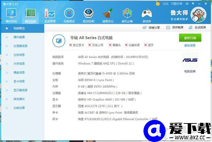The height and width of the screenshot is (142, 212).
Task: Click 保存截屏 to save screenshot
Action: point(175,27)
